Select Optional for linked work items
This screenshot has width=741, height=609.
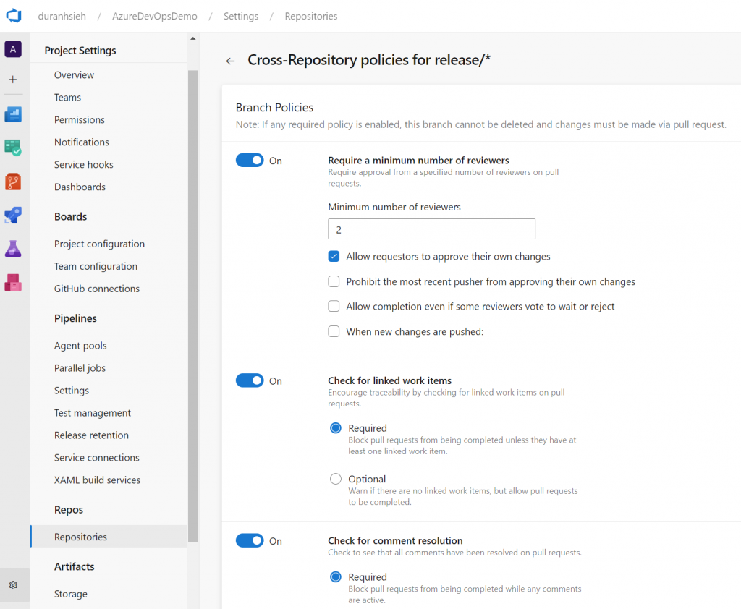[x=336, y=479]
